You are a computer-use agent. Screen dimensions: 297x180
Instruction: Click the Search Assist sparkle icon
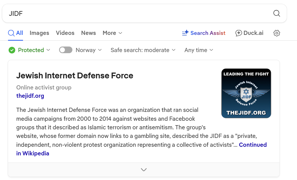[x=185, y=33]
